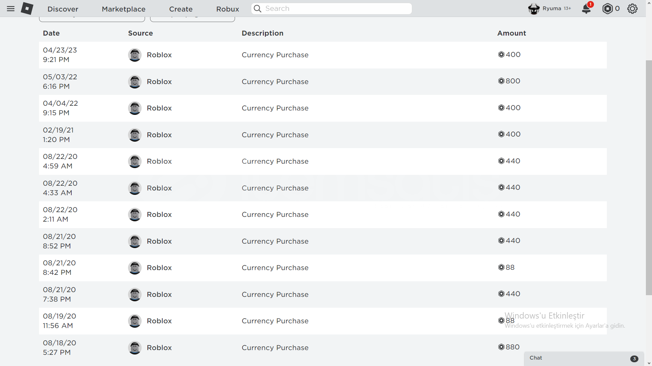Go to the Marketplace tab

[124, 9]
